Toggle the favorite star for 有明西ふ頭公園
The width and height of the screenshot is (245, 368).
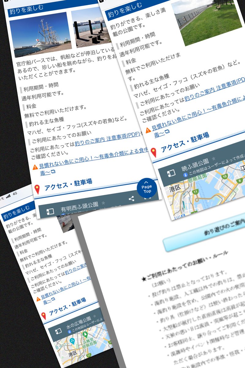pyautogui.click(x=103, y=203)
